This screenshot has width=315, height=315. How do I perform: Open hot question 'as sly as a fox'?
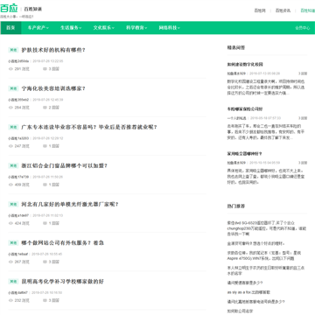pos(248,292)
